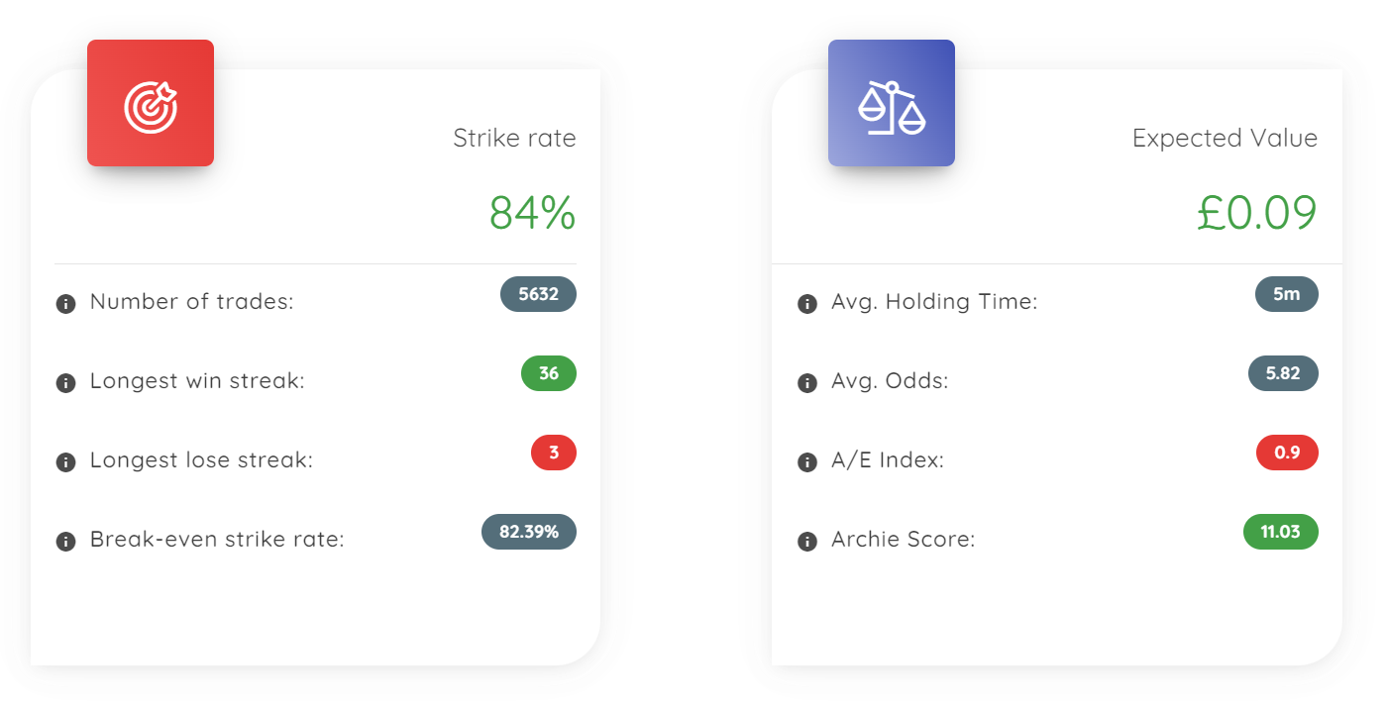Click info icon beside Archie Score
This screenshot has width=1388, height=708.
[x=807, y=542]
